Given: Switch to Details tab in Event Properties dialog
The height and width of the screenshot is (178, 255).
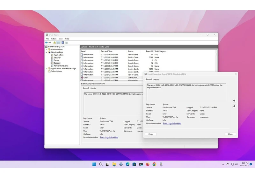Looking at the screenshot, I should coord(156,79).
